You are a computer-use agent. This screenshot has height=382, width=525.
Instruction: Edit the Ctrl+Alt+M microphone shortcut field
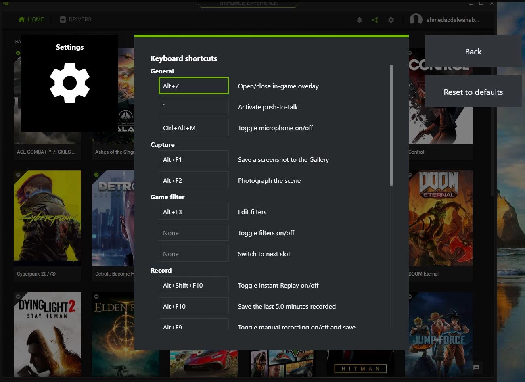click(x=194, y=127)
